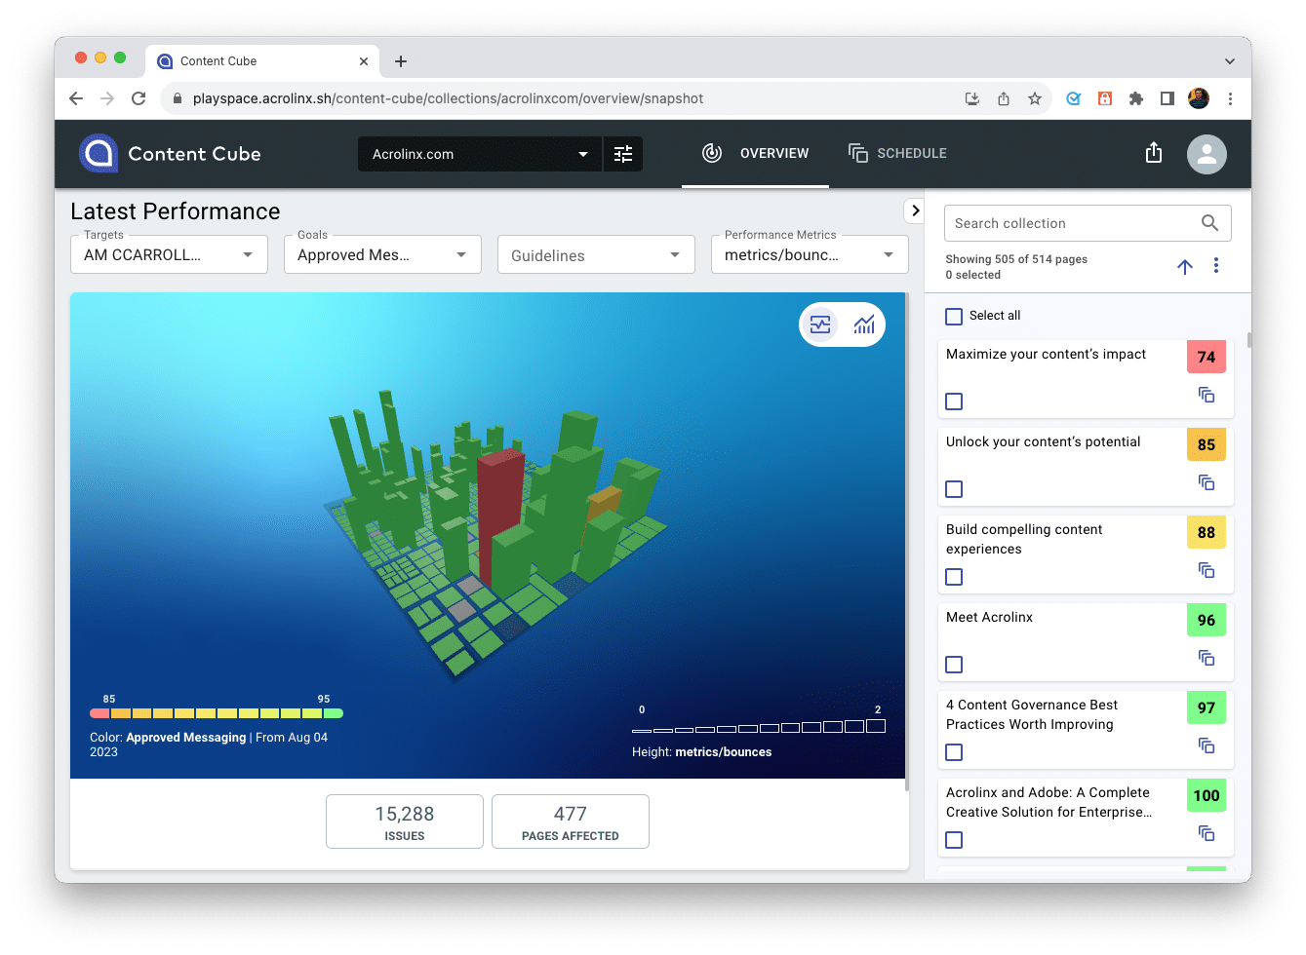Viewport: 1306px width, 955px height.
Task: Click the Search collection input field
Action: pos(1088,223)
